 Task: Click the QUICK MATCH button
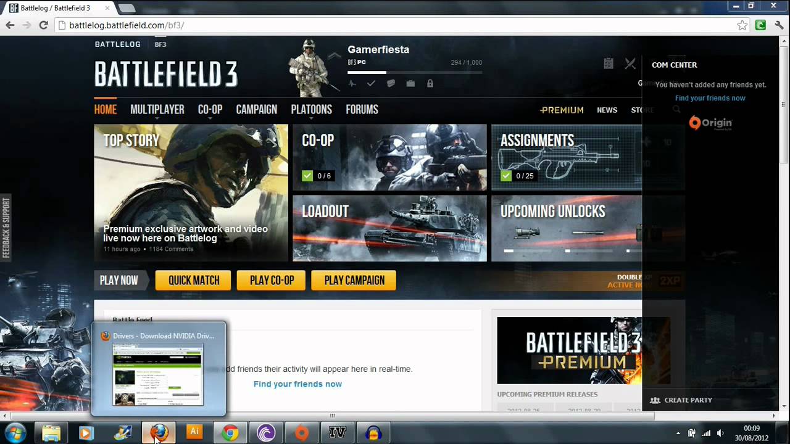(x=194, y=281)
